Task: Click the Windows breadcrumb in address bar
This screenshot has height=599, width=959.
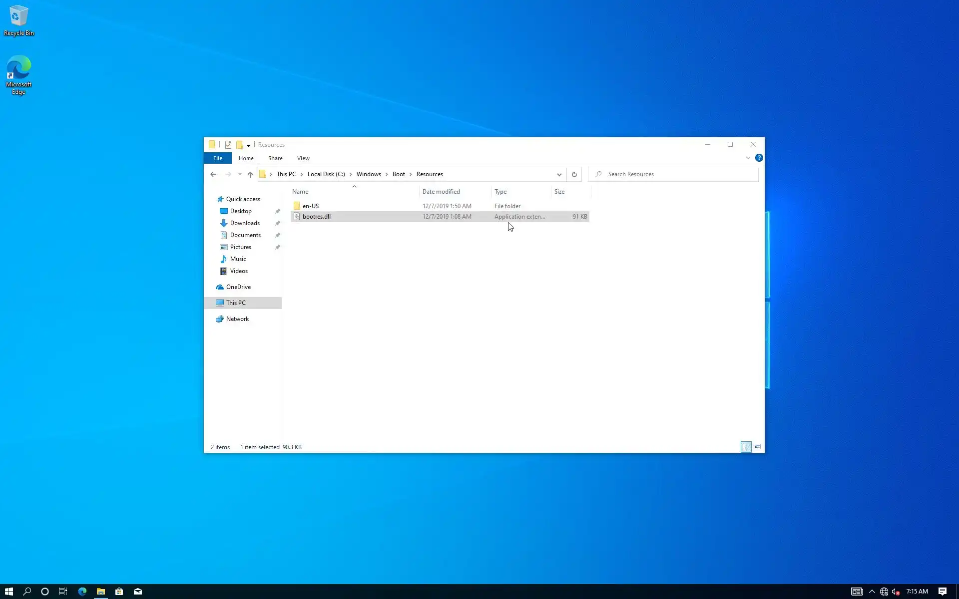Action: click(369, 174)
